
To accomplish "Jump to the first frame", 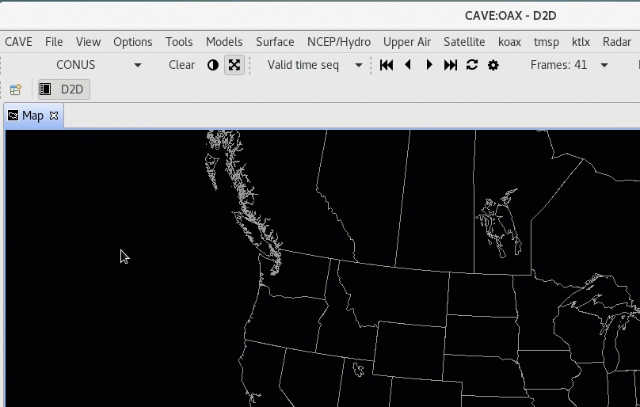I will click(x=386, y=65).
